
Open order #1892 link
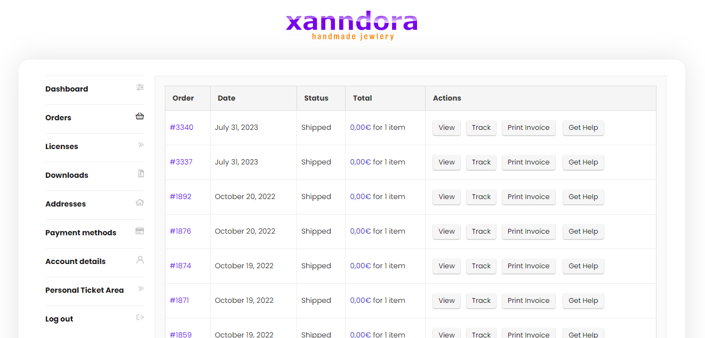(x=180, y=197)
